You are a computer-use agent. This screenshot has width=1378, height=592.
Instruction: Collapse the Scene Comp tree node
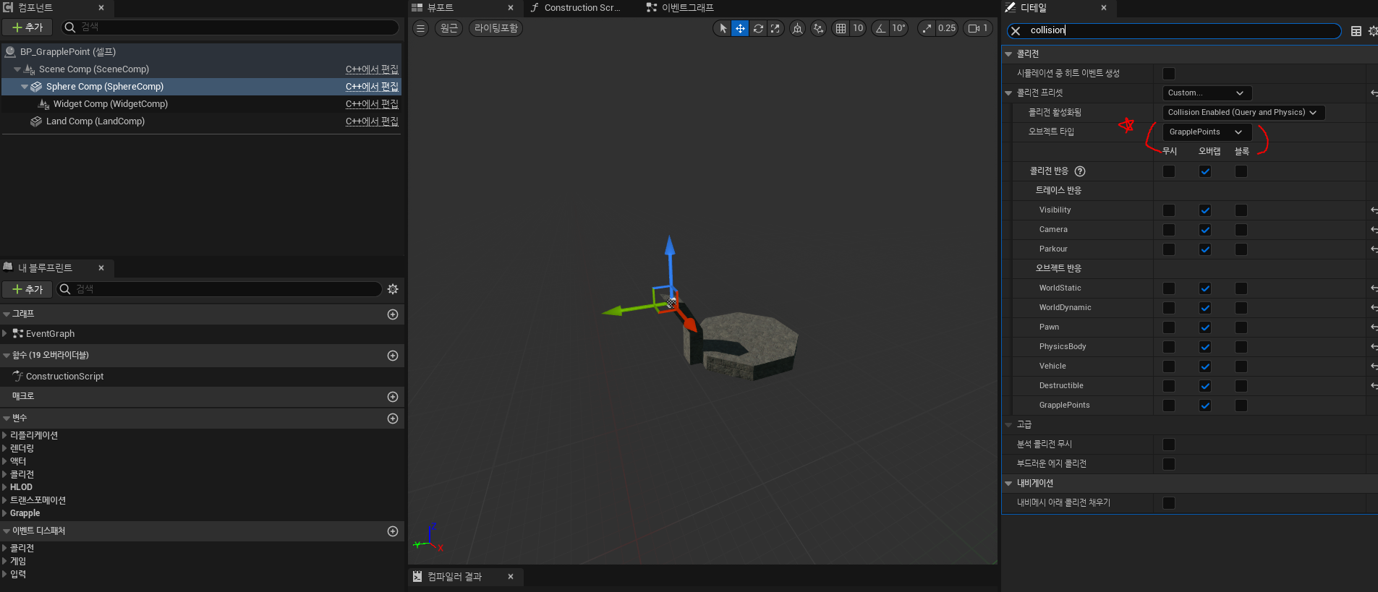(17, 69)
